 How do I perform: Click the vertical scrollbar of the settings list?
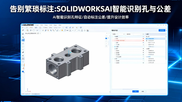[166, 50]
